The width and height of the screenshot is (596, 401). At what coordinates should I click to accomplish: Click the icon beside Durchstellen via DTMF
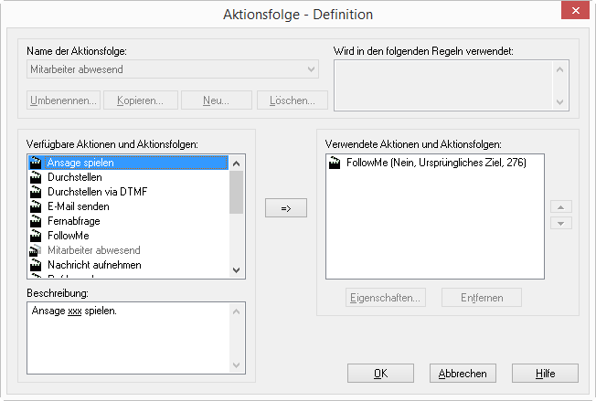click(x=37, y=192)
